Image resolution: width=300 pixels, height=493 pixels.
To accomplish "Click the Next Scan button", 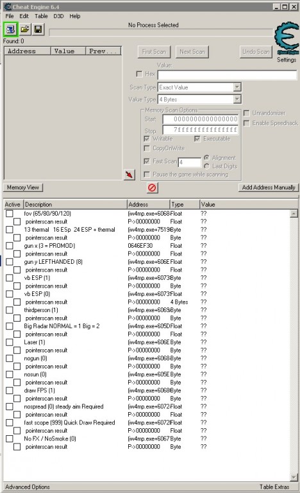I will pos(192,52).
